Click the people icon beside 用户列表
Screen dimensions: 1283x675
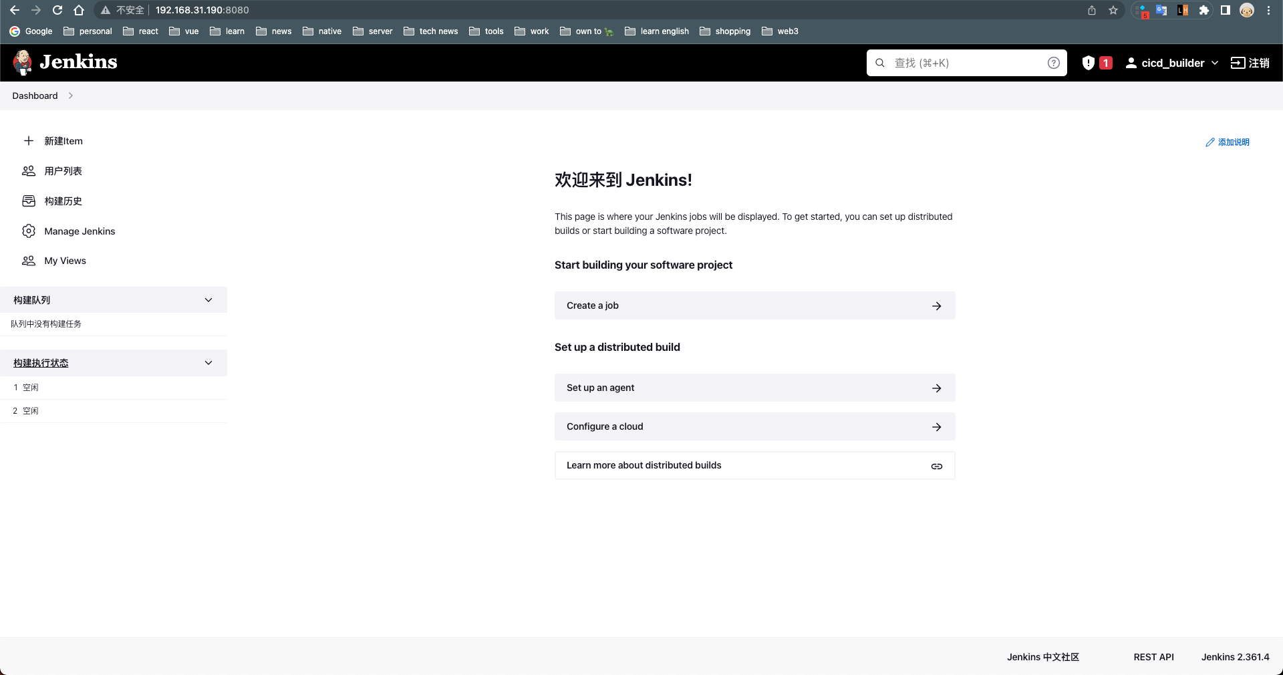(29, 171)
